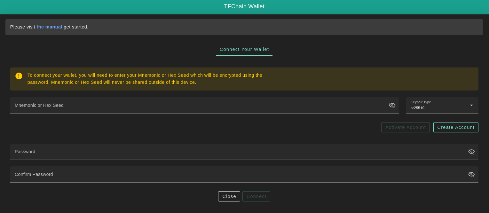This screenshot has width=489, height=213.
Task: Toggle mnemonic seed visibility with the eye icon
Action: (x=392, y=105)
